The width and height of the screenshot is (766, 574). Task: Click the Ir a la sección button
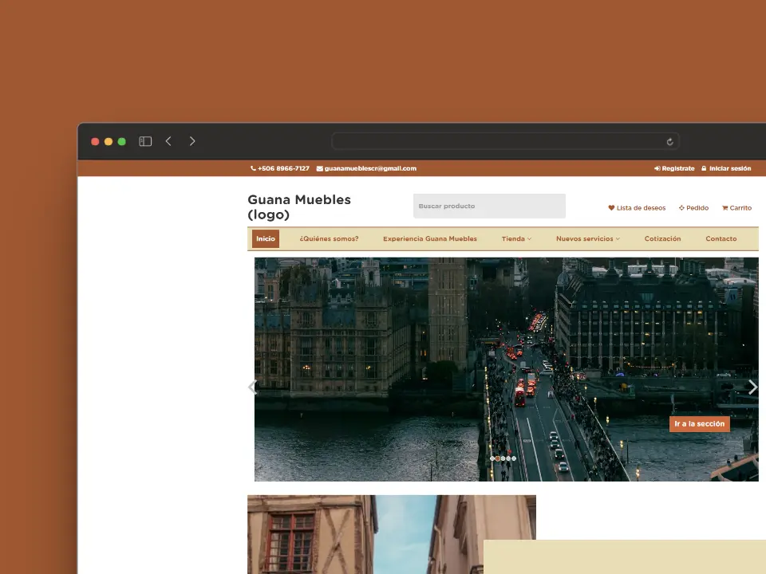coord(699,424)
